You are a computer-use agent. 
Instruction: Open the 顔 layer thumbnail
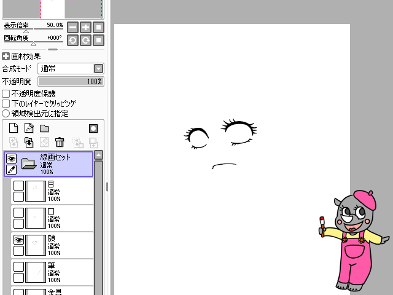point(36,245)
